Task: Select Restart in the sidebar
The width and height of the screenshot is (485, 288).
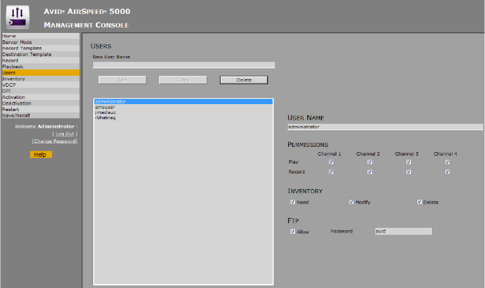Action: [41, 109]
